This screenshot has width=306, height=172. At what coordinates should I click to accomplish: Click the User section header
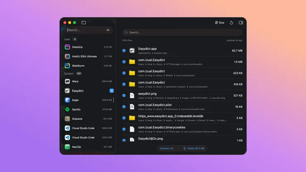[x=67, y=39]
